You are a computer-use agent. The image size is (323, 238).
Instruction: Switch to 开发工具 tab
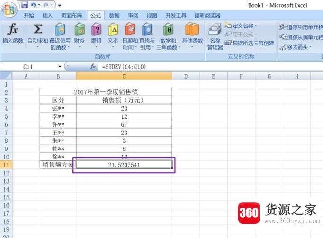[x=176, y=16]
